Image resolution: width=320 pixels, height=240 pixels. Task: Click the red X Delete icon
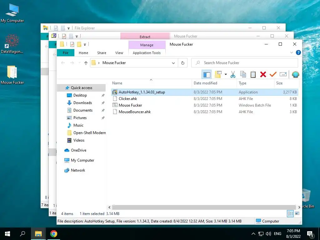coord(263,74)
